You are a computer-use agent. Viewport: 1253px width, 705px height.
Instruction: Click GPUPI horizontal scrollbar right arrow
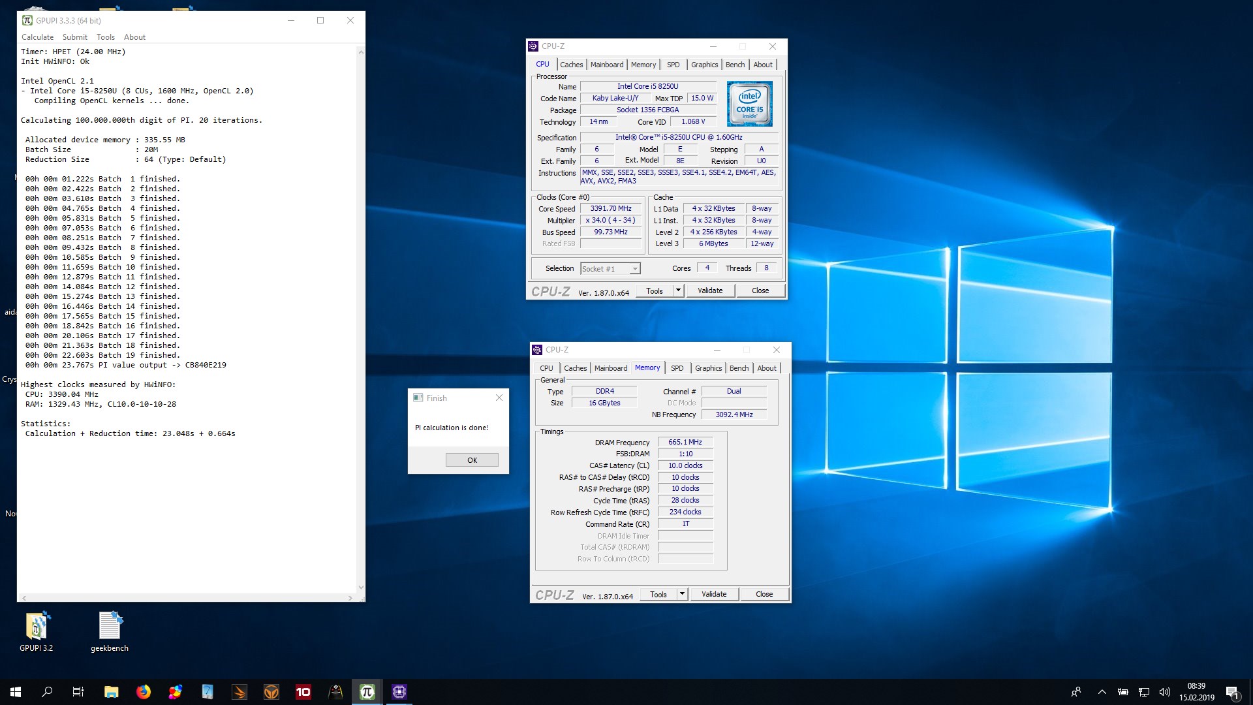click(x=350, y=598)
